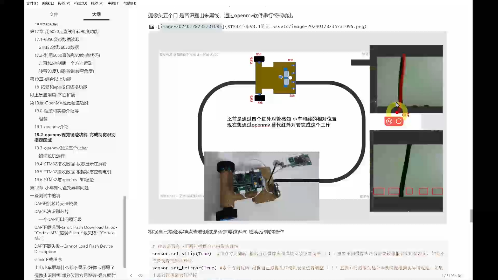Open the 主题(T) menu
498x280 pixels.
point(113,3)
